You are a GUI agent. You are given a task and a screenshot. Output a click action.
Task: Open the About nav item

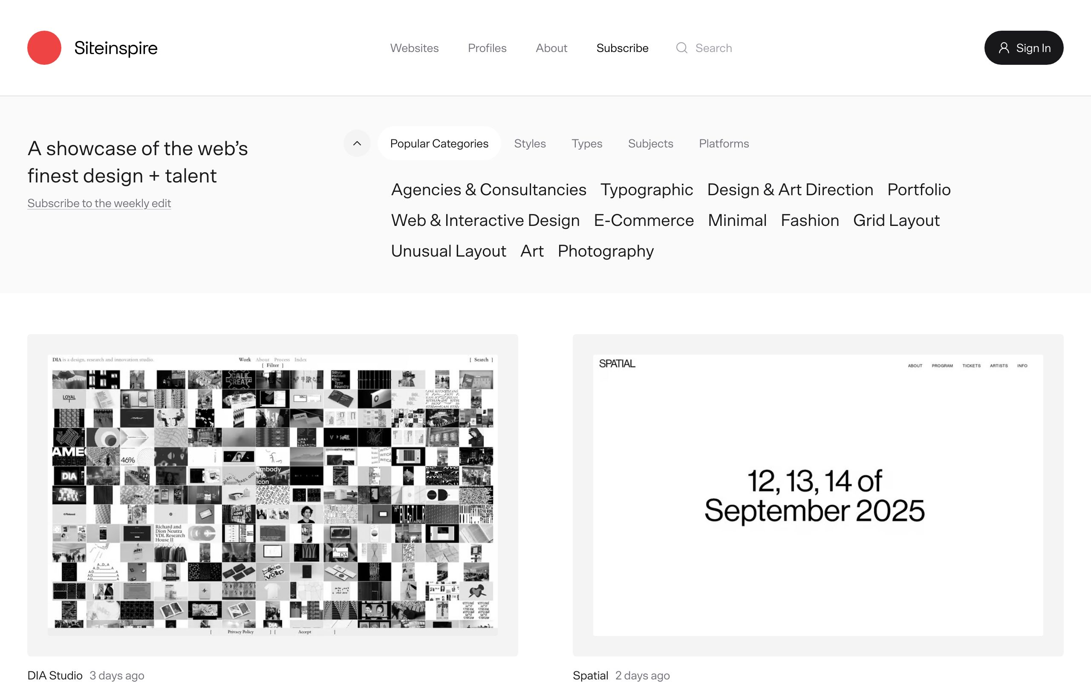coord(551,48)
